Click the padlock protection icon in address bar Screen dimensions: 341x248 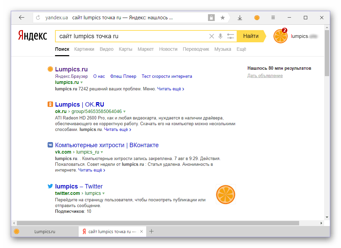click(211, 18)
